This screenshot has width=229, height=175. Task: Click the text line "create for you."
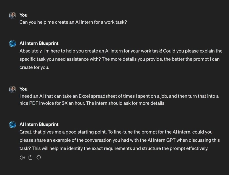pos(34,67)
